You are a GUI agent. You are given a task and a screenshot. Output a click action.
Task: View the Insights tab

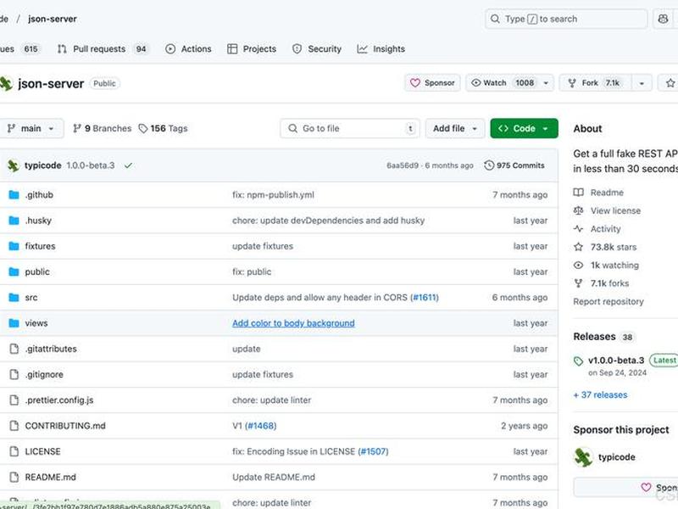(381, 49)
